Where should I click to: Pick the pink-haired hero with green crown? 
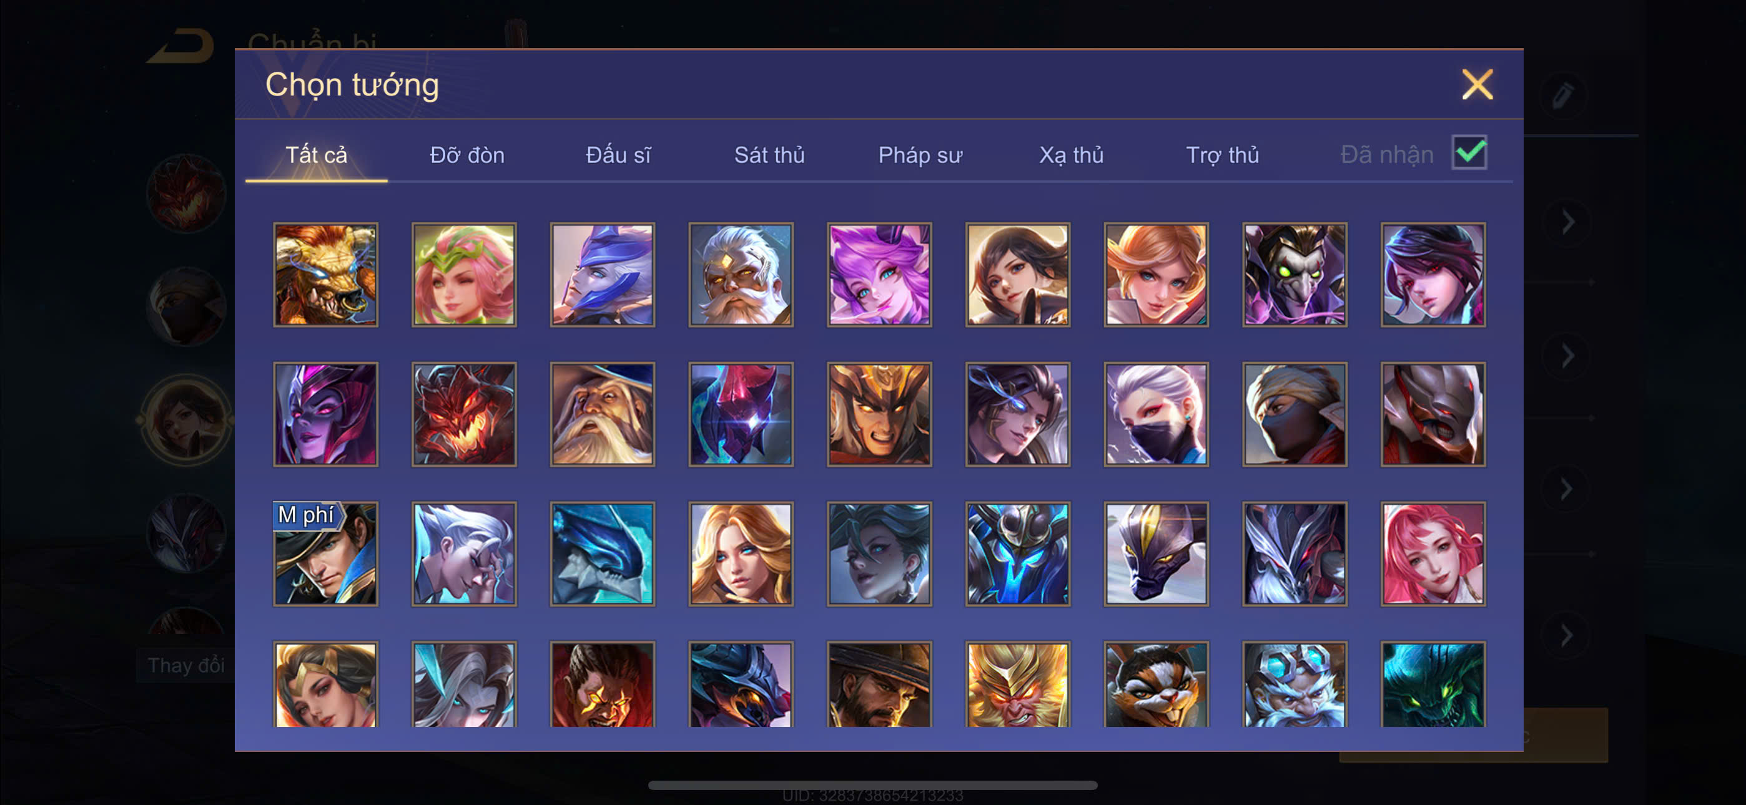tap(463, 275)
